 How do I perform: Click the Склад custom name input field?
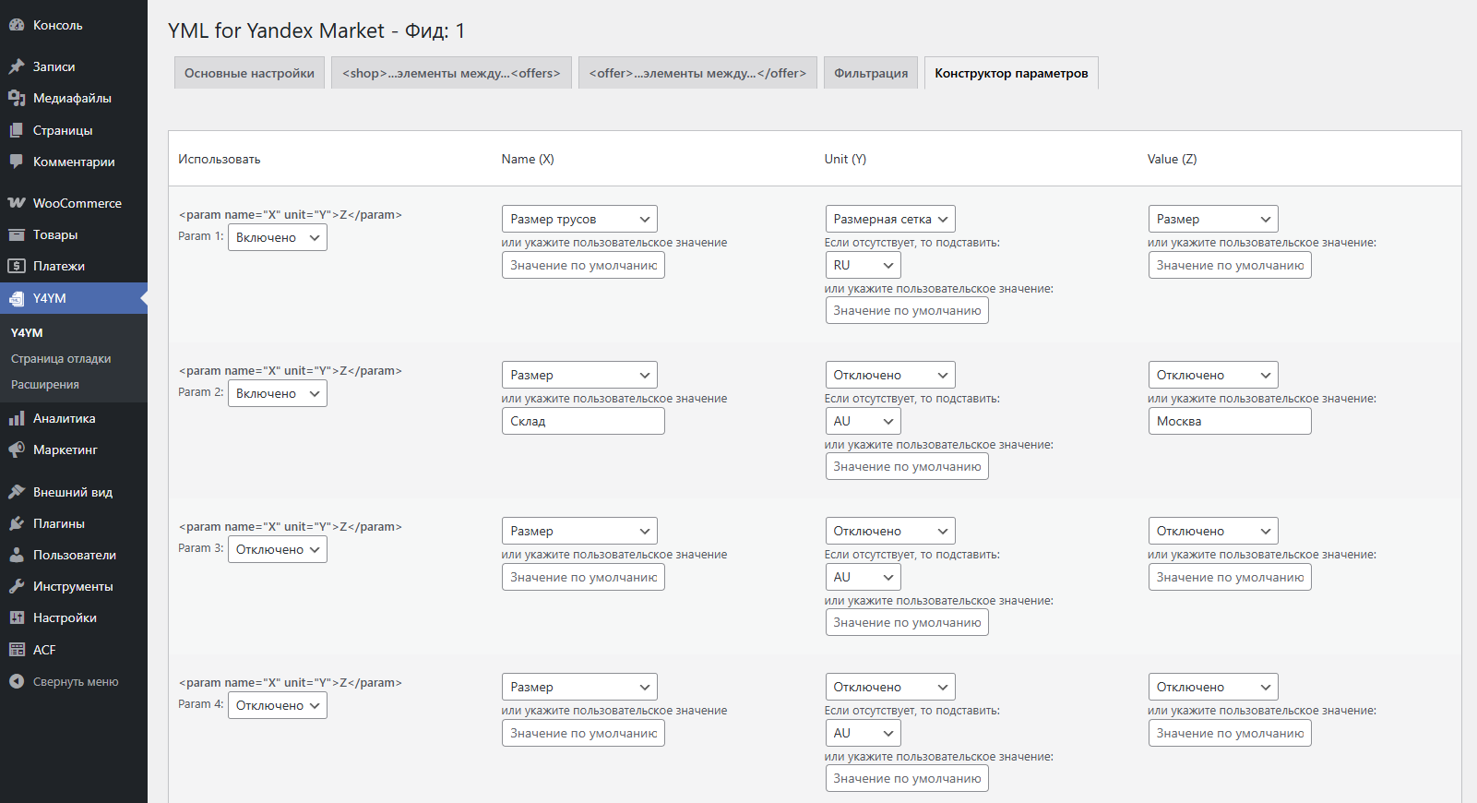(583, 421)
